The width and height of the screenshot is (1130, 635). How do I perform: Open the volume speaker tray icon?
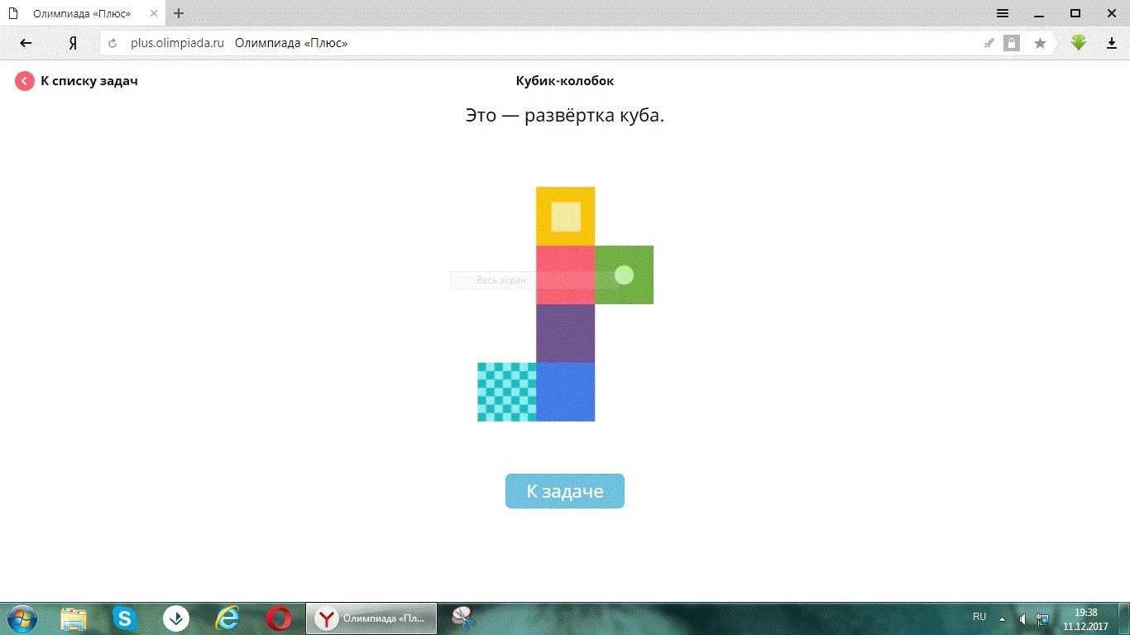[x=1023, y=618]
